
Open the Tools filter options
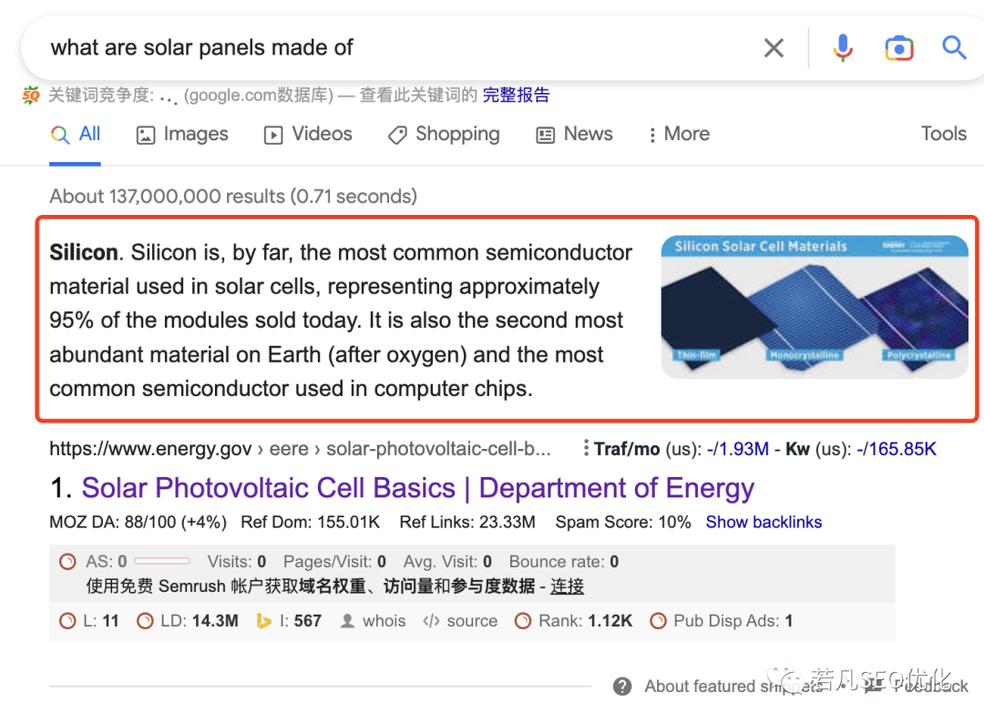943,134
